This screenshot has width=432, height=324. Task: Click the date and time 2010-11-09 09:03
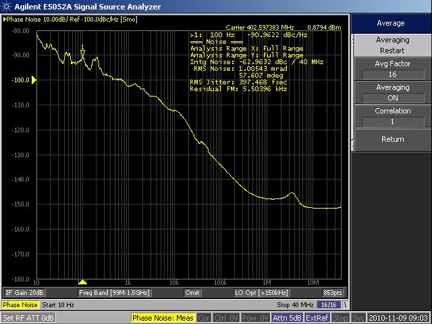(398, 318)
